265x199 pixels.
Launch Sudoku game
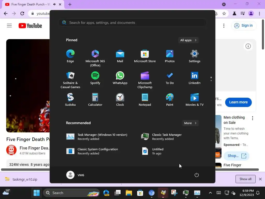(x=70, y=100)
